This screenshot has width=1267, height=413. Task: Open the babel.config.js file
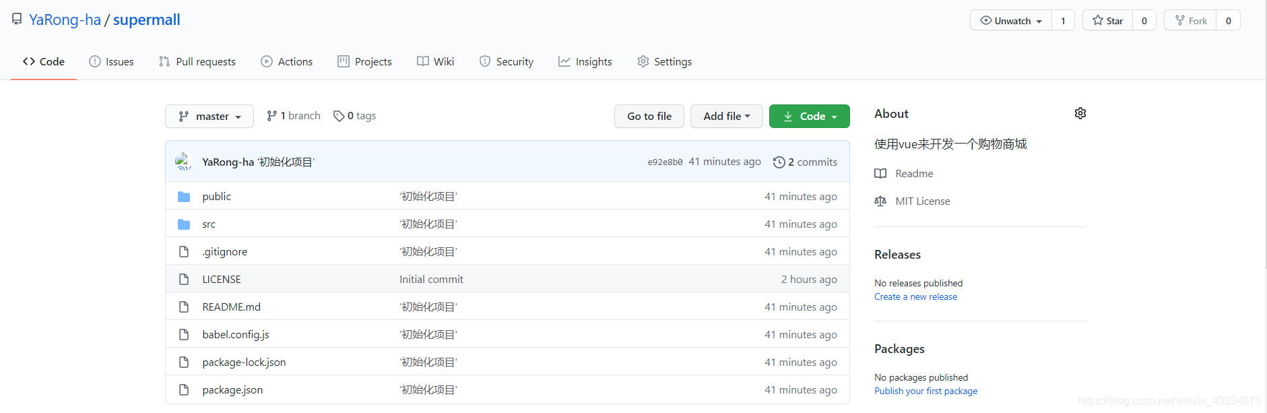click(236, 334)
